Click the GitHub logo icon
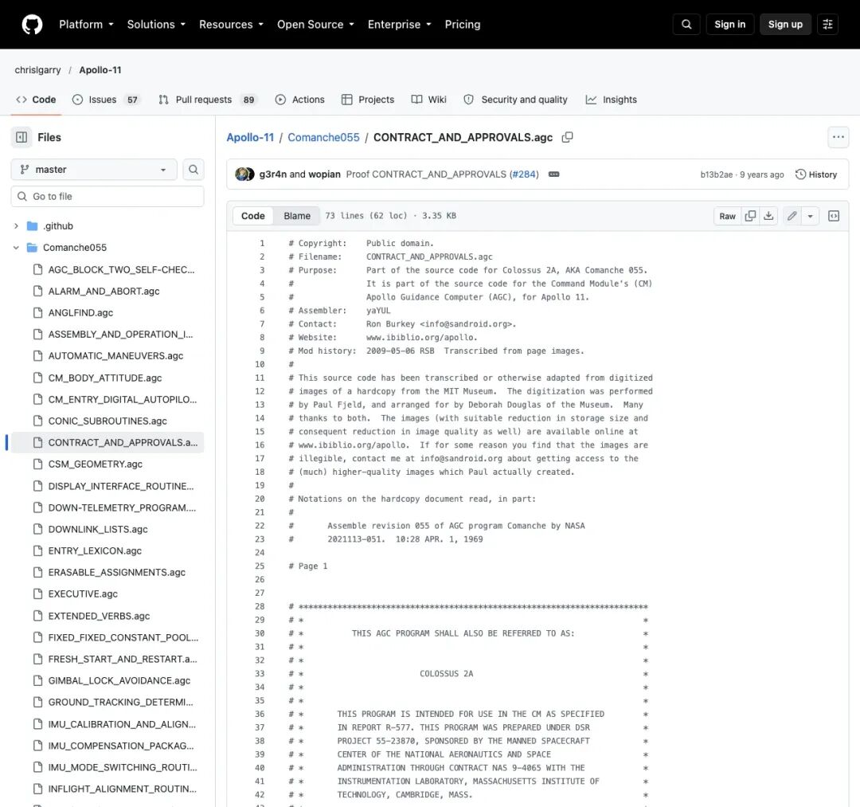This screenshot has width=860, height=807. [x=32, y=24]
